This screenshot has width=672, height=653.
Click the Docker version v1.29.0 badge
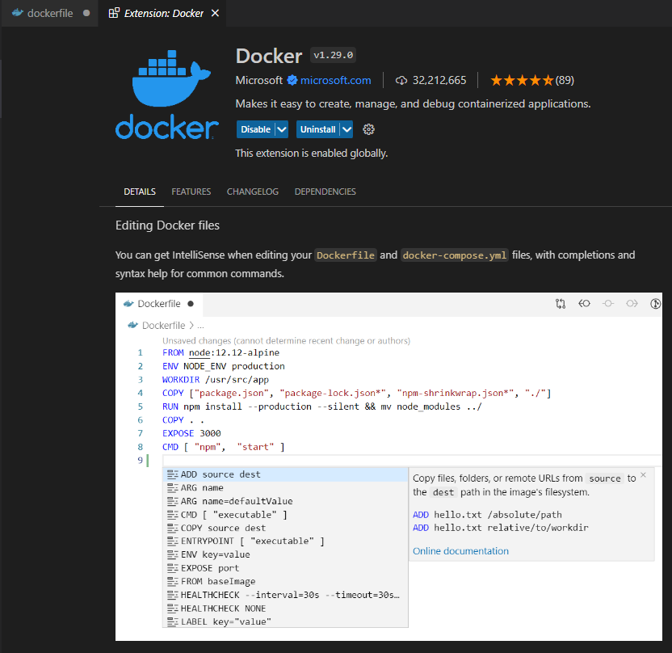point(333,55)
